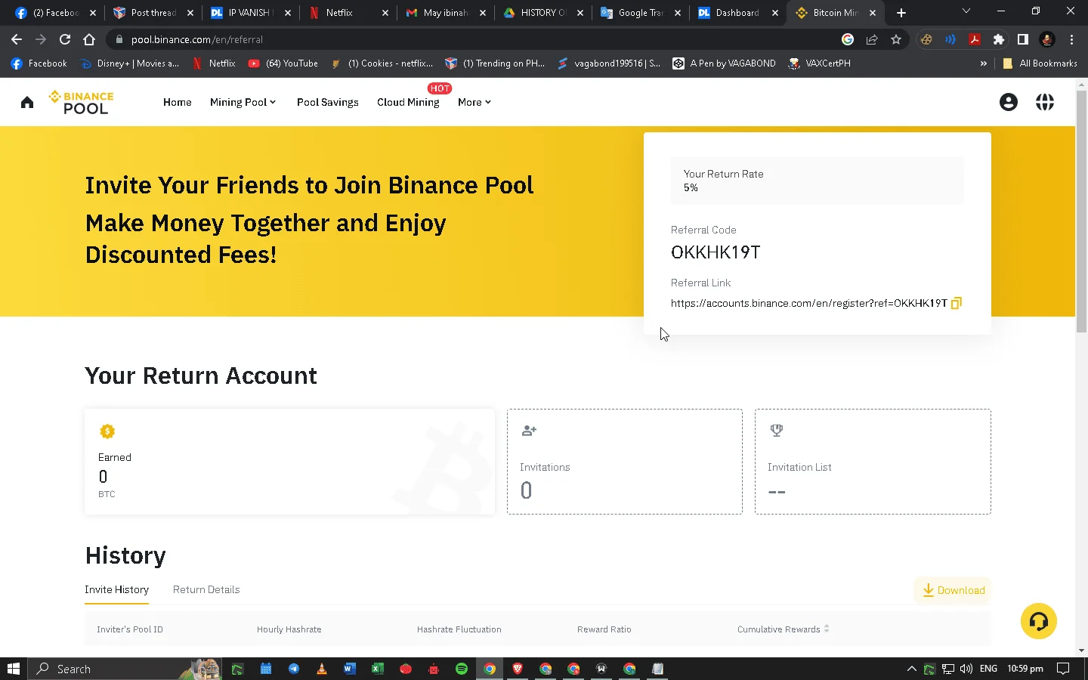This screenshot has width=1088, height=680.
Task: Close the Bitcoin Mining browser tab
Action: [x=873, y=12]
